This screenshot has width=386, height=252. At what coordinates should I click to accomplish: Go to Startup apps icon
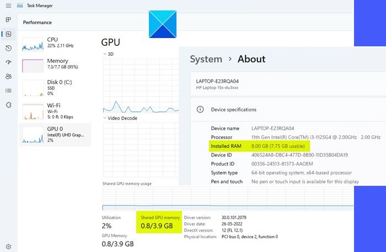click(x=8, y=62)
